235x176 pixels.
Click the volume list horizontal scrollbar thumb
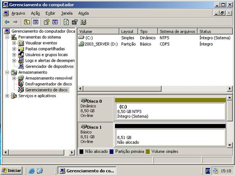click(122, 88)
